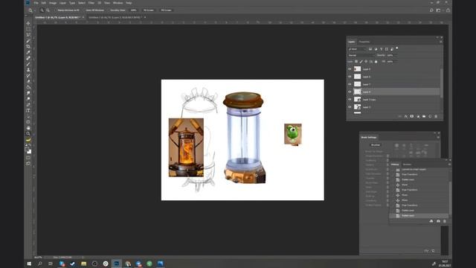
Task: Add a layer mask in Layers panel
Action: [412, 116]
